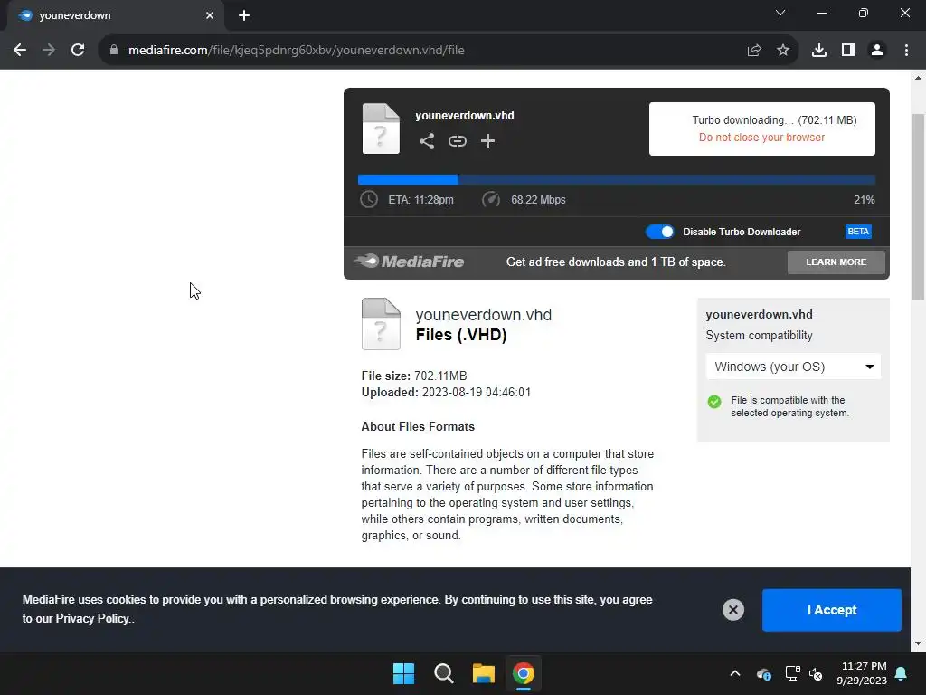Viewport: 926px width, 695px height.
Task: Open the taskbar clock showing 11:27 PM
Action: coord(861,673)
